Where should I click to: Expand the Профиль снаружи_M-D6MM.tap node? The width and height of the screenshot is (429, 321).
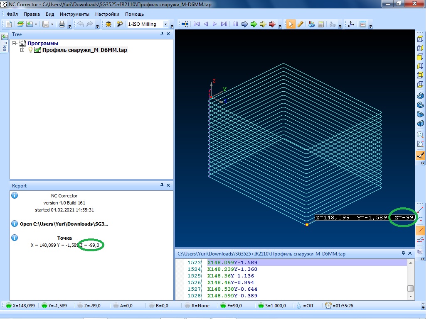click(x=22, y=50)
